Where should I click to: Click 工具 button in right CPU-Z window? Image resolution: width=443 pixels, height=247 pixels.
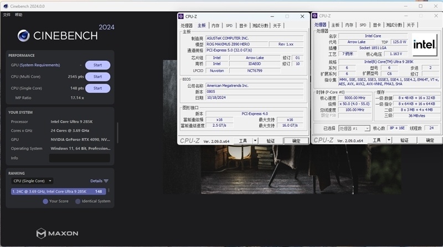click(377, 140)
